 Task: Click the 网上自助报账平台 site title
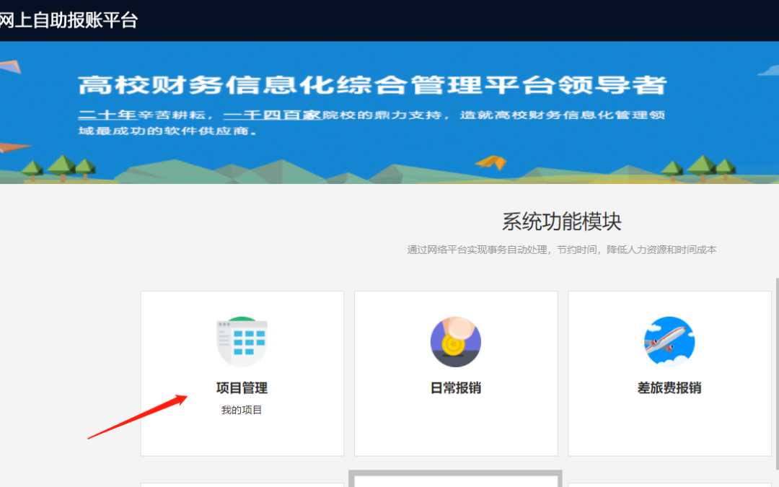69,20
